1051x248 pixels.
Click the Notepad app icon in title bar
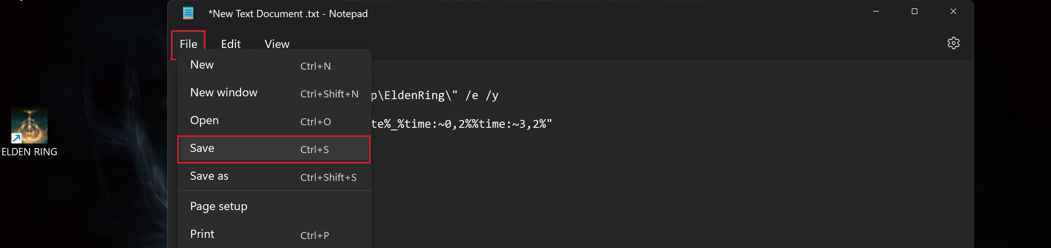[x=188, y=13]
